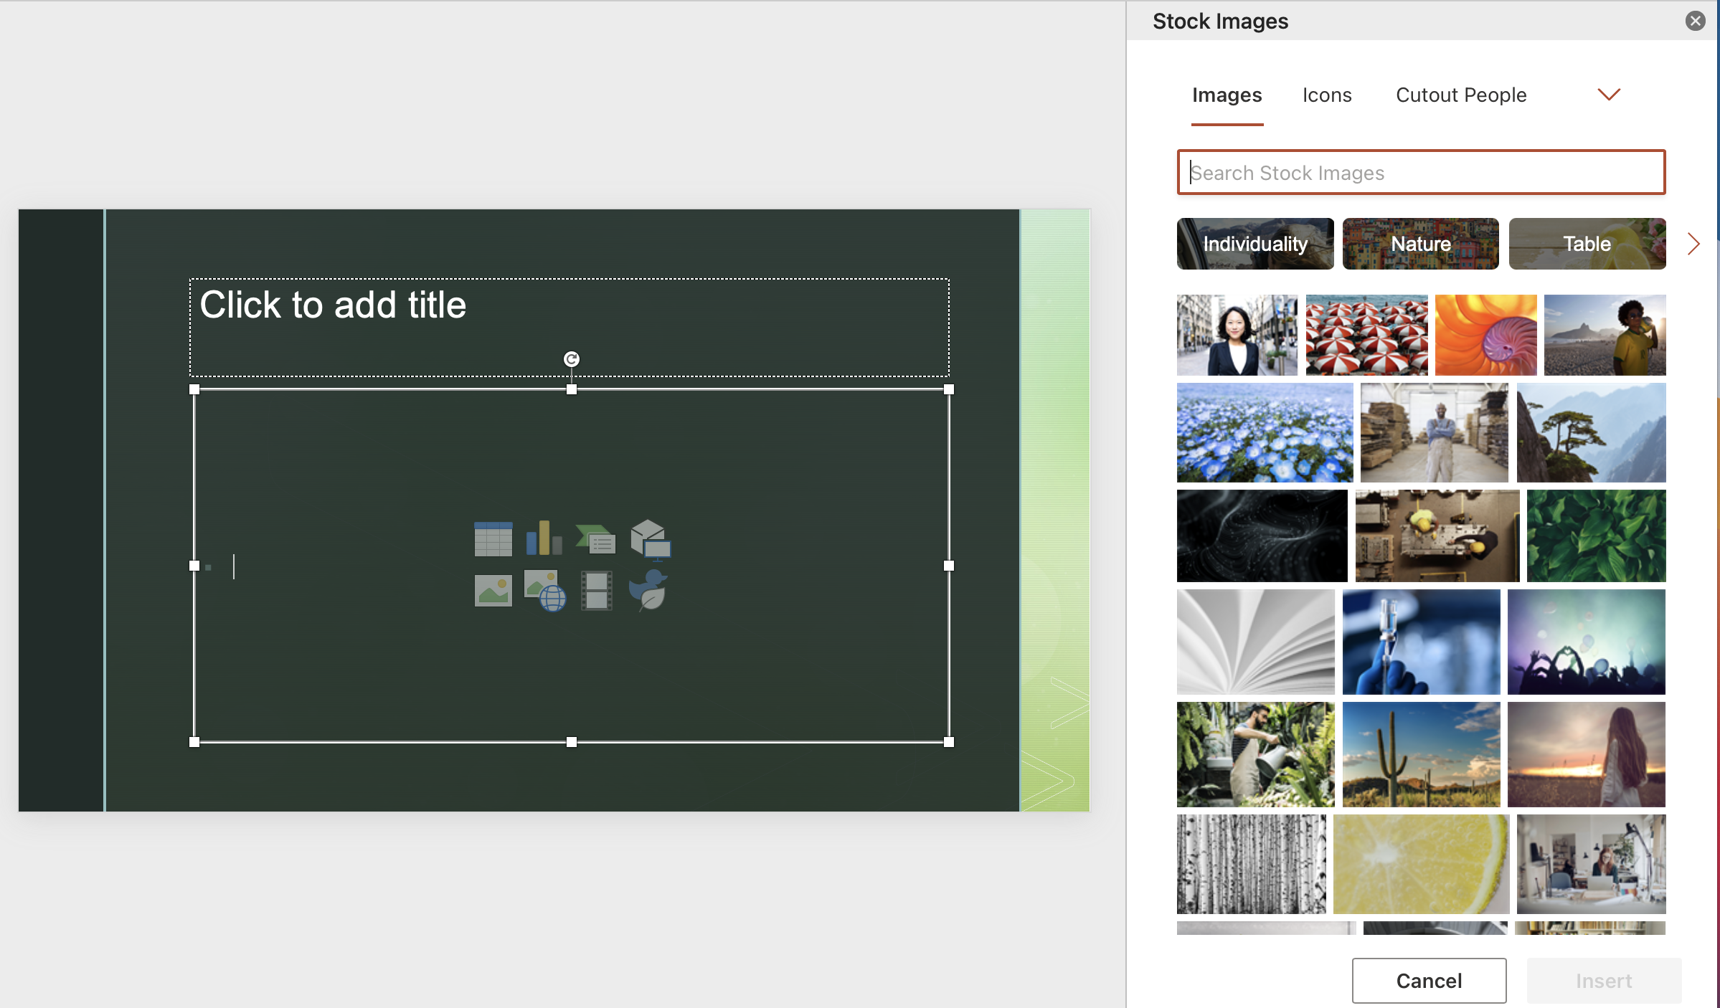Select the blue flowers field image
1720x1008 pixels.
tap(1265, 432)
